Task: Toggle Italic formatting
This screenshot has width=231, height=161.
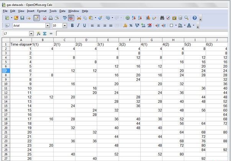Action: coord(78,25)
